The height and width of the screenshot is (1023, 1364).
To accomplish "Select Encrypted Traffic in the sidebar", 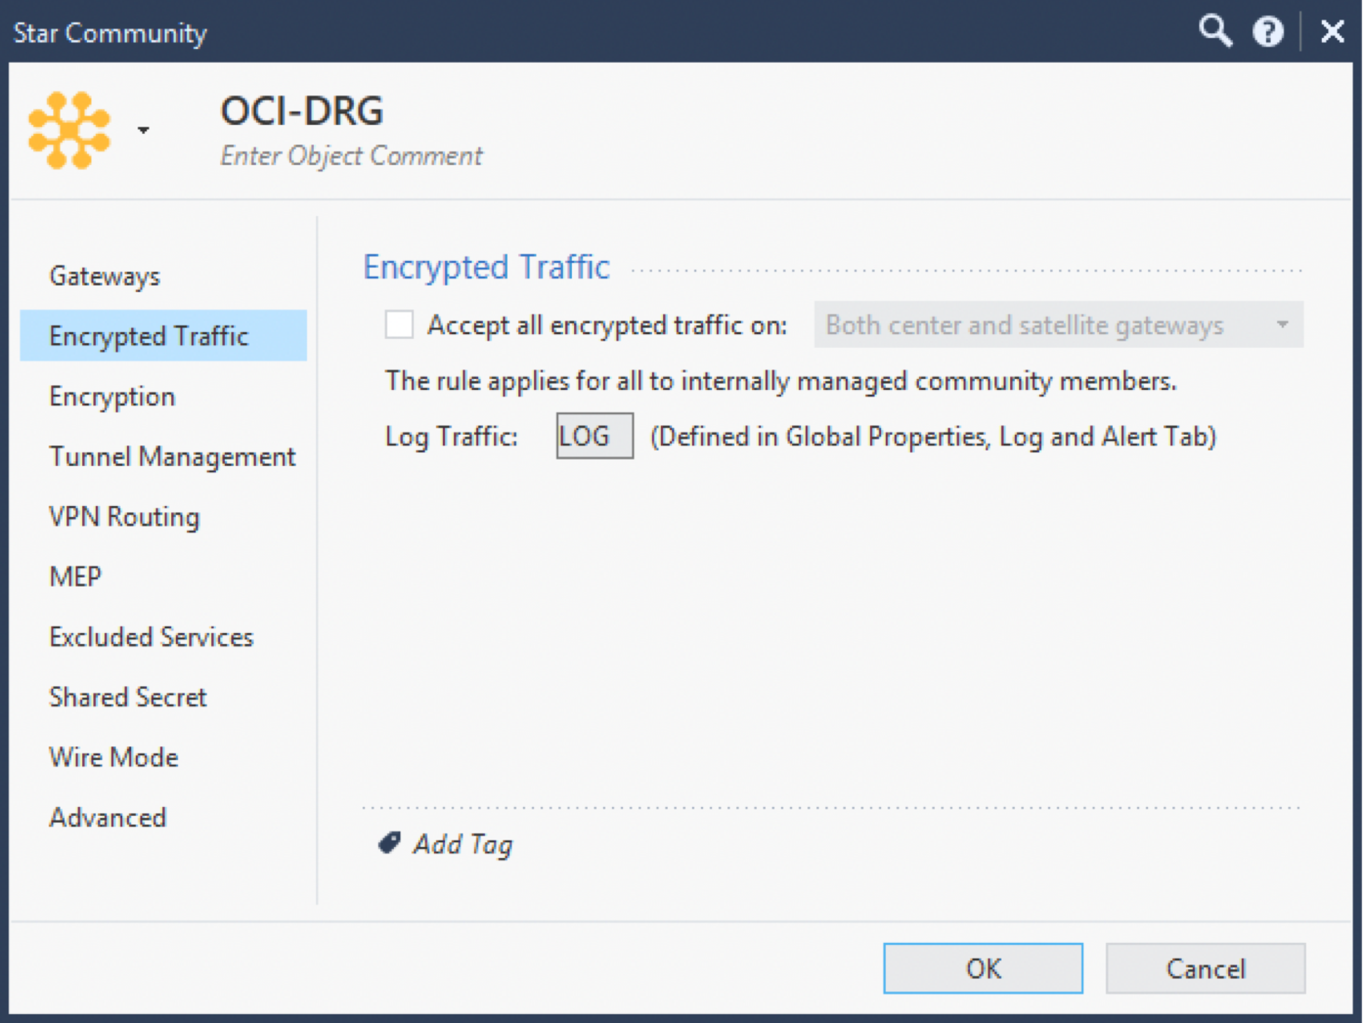I will point(149,336).
